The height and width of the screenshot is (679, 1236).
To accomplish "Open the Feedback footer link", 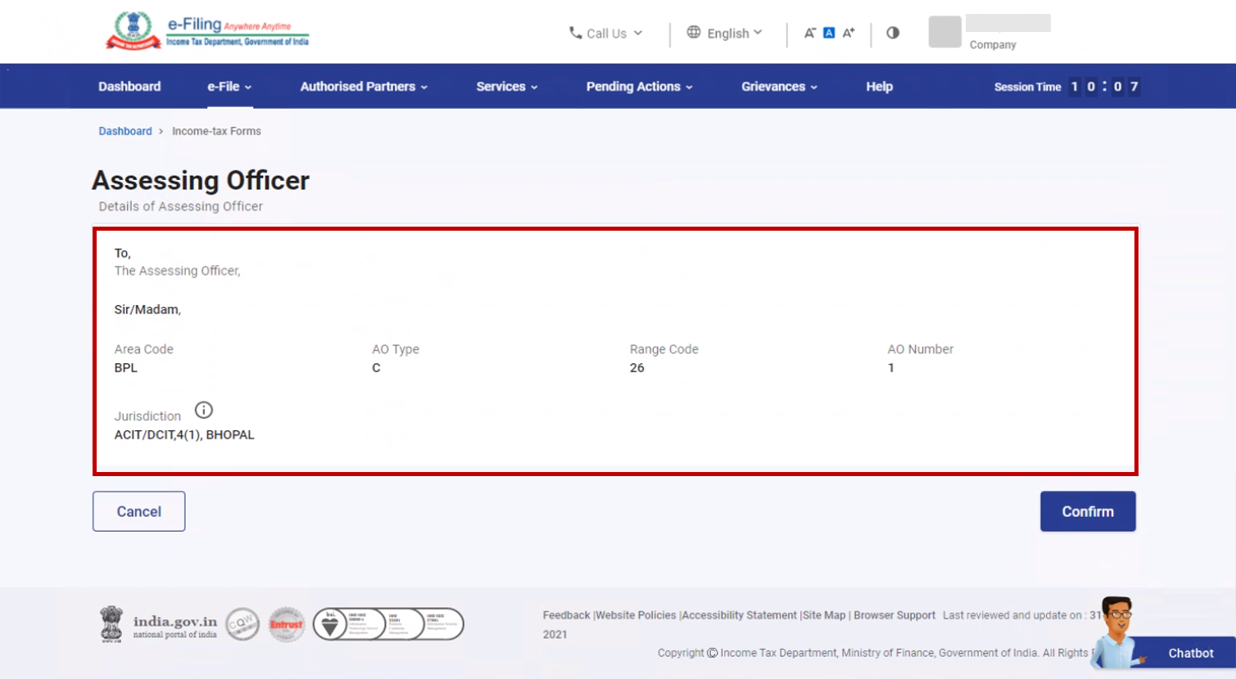I will [566, 614].
